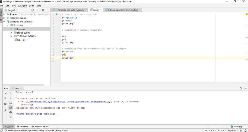Open the Edit menu
The height and width of the screenshot is (132, 248).
[x=7, y=6]
